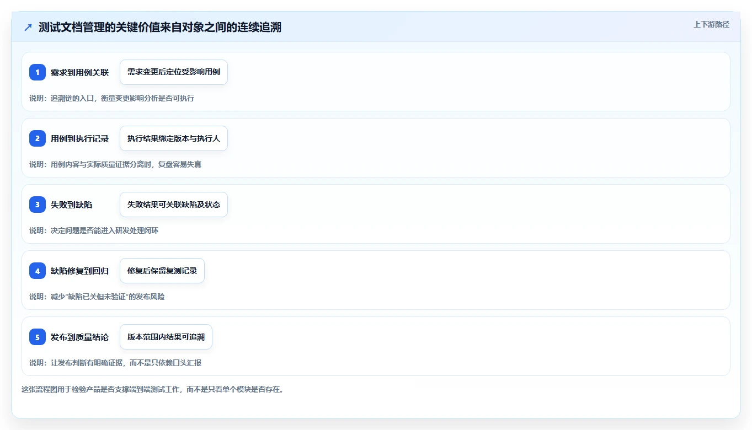The image size is (752, 430).
Task: Click the arrow icon beside the title
Action: pyautogui.click(x=28, y=28)
